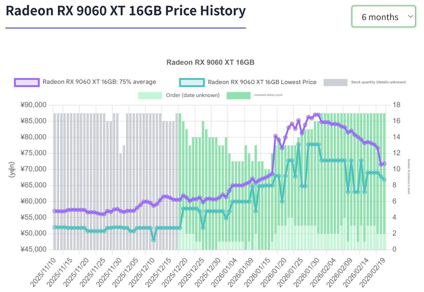Click the last teal lowest-price data point
This screenshot has height=292, width=424.
384,180
